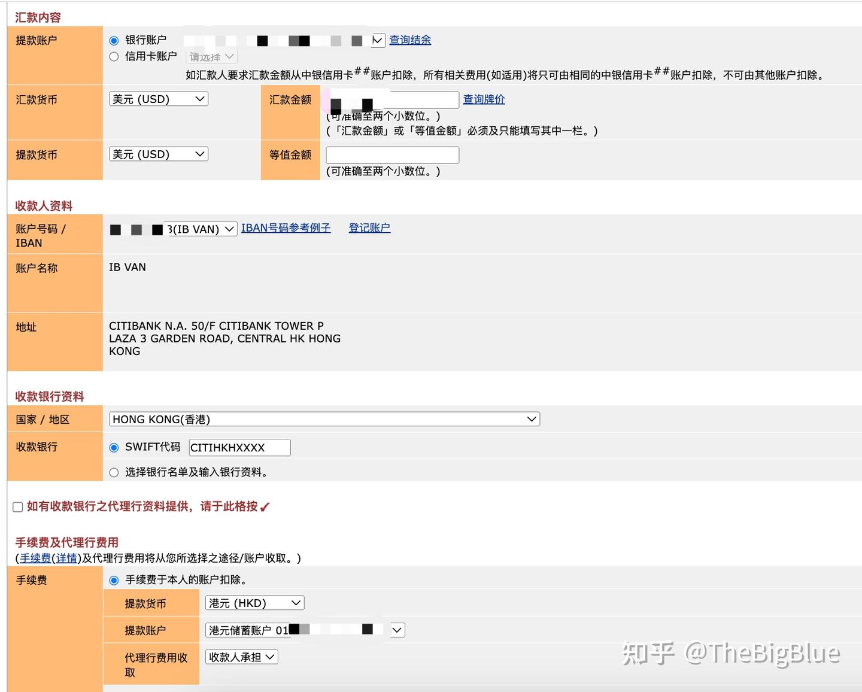Open the 汇款货币 美元 (USD) dropdown
The width and height of the screenshot is (862, 692).
point(159,99)
